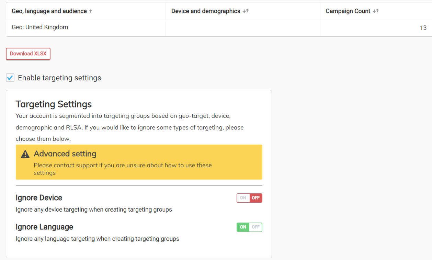Click the campaign count value 13

(423, 28)
